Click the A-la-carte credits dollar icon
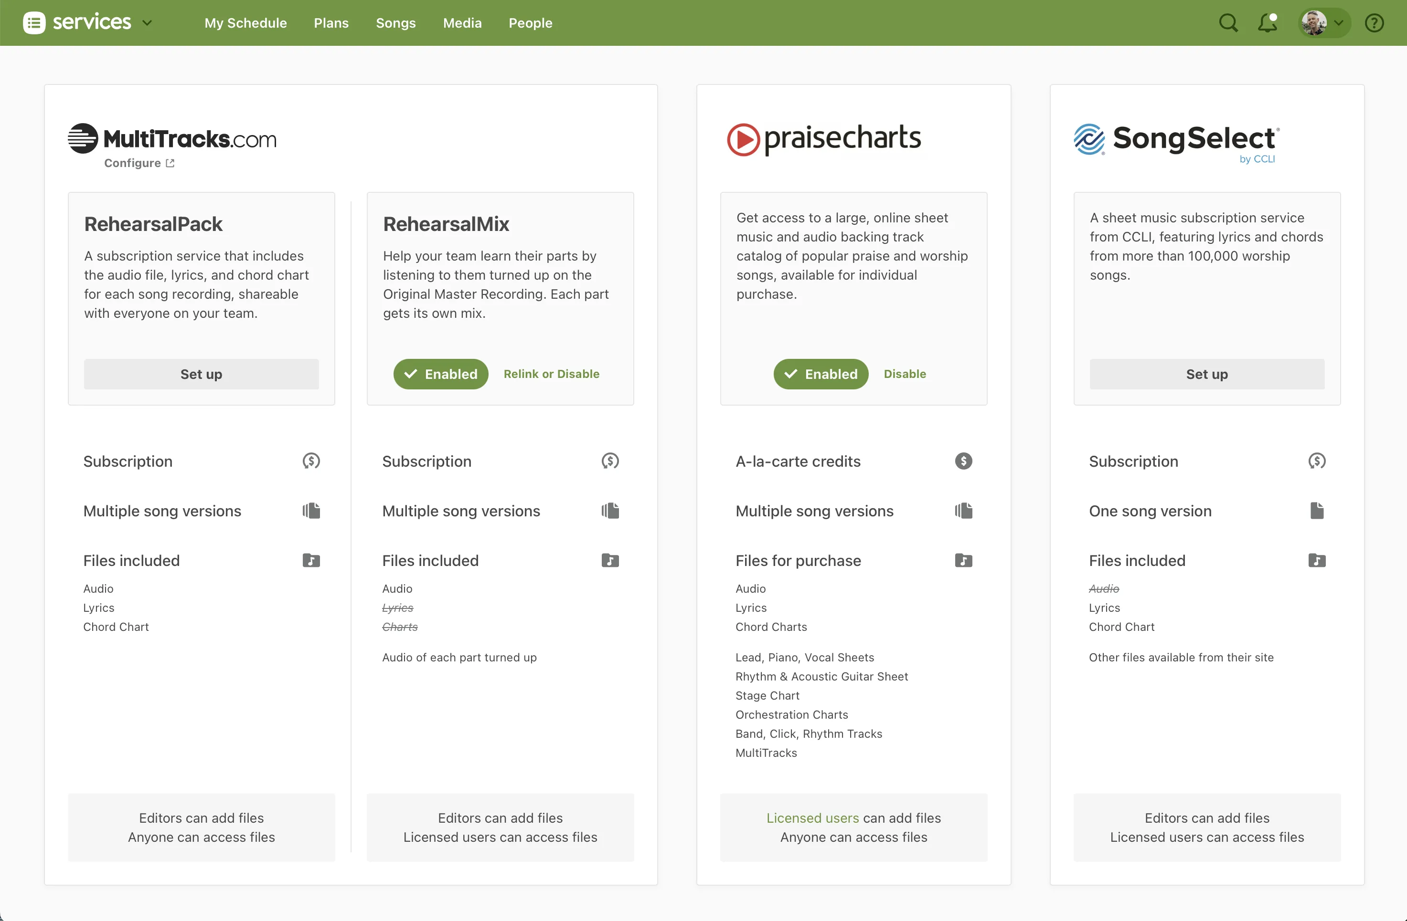This screenshot has height=921, width=1407. pyautogui.click(x=964, y=461)
